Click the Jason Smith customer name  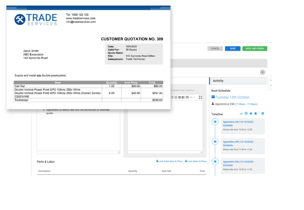click(31, 51)
